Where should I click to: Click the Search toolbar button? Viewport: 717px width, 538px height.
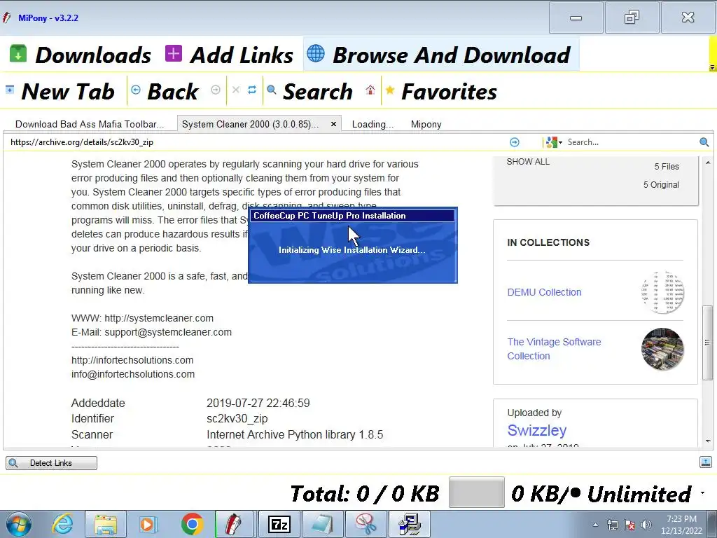[309, 91]
